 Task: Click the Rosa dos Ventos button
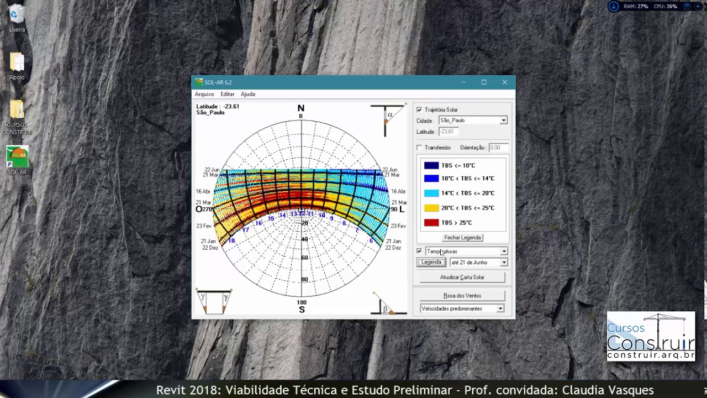[462, 296]
